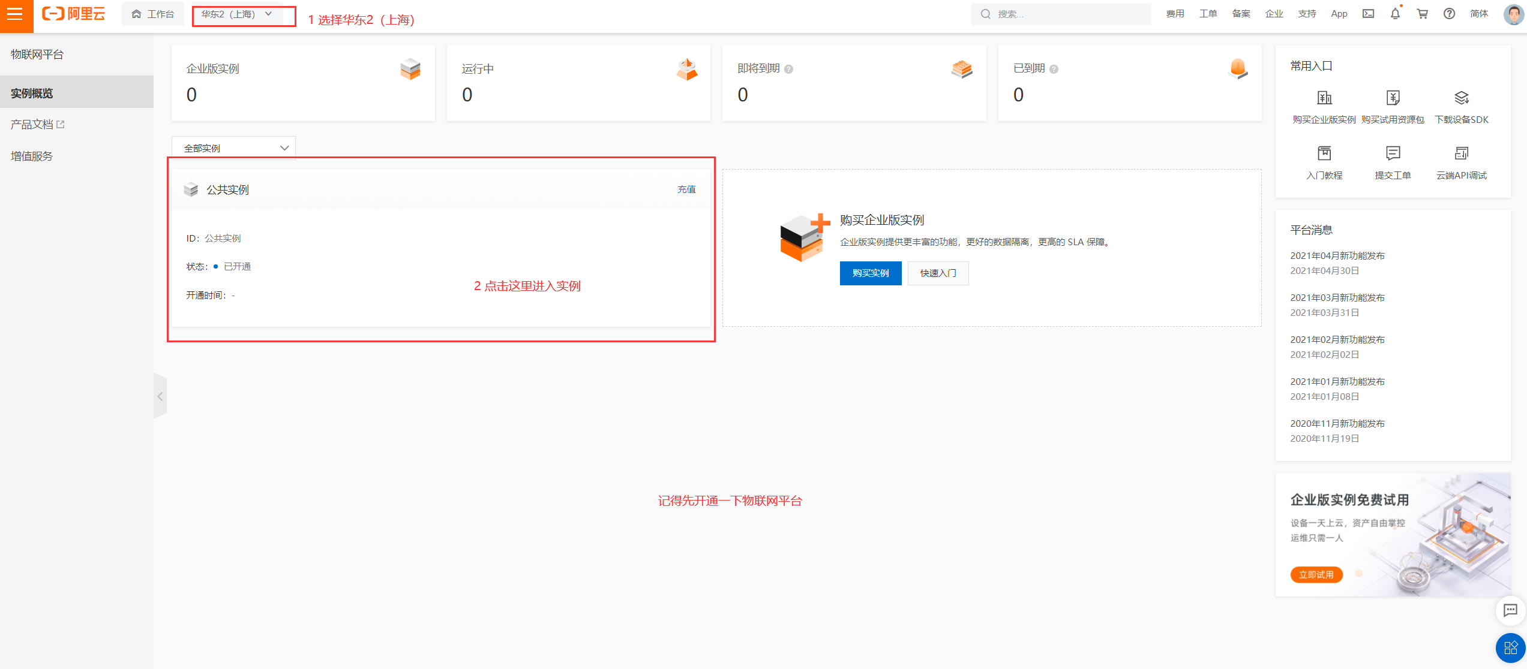Click the notification bell icon
The image size is (1527, 669).
(1395, 14)
